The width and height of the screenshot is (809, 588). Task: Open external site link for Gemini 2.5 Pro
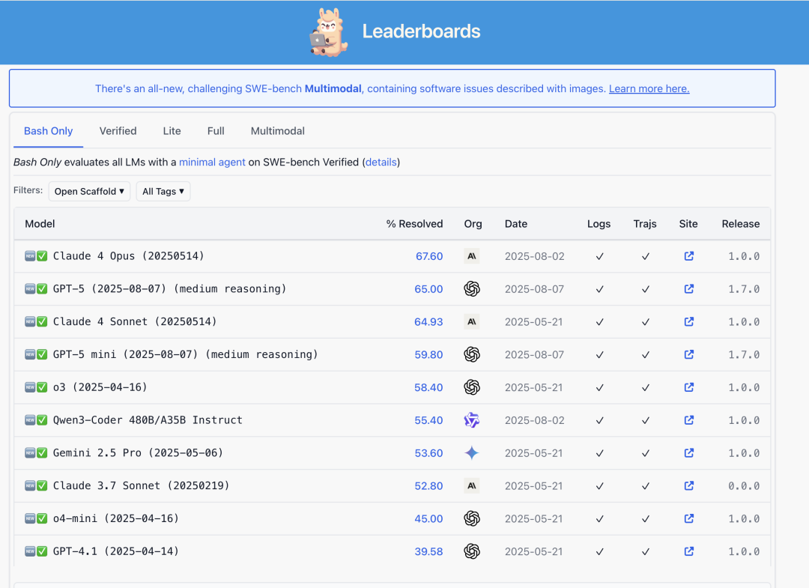click(x=689, y=453)
